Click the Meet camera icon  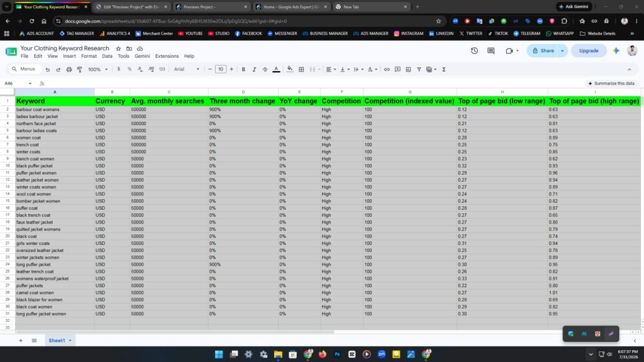pyautogui.click(x=509, y=51)
